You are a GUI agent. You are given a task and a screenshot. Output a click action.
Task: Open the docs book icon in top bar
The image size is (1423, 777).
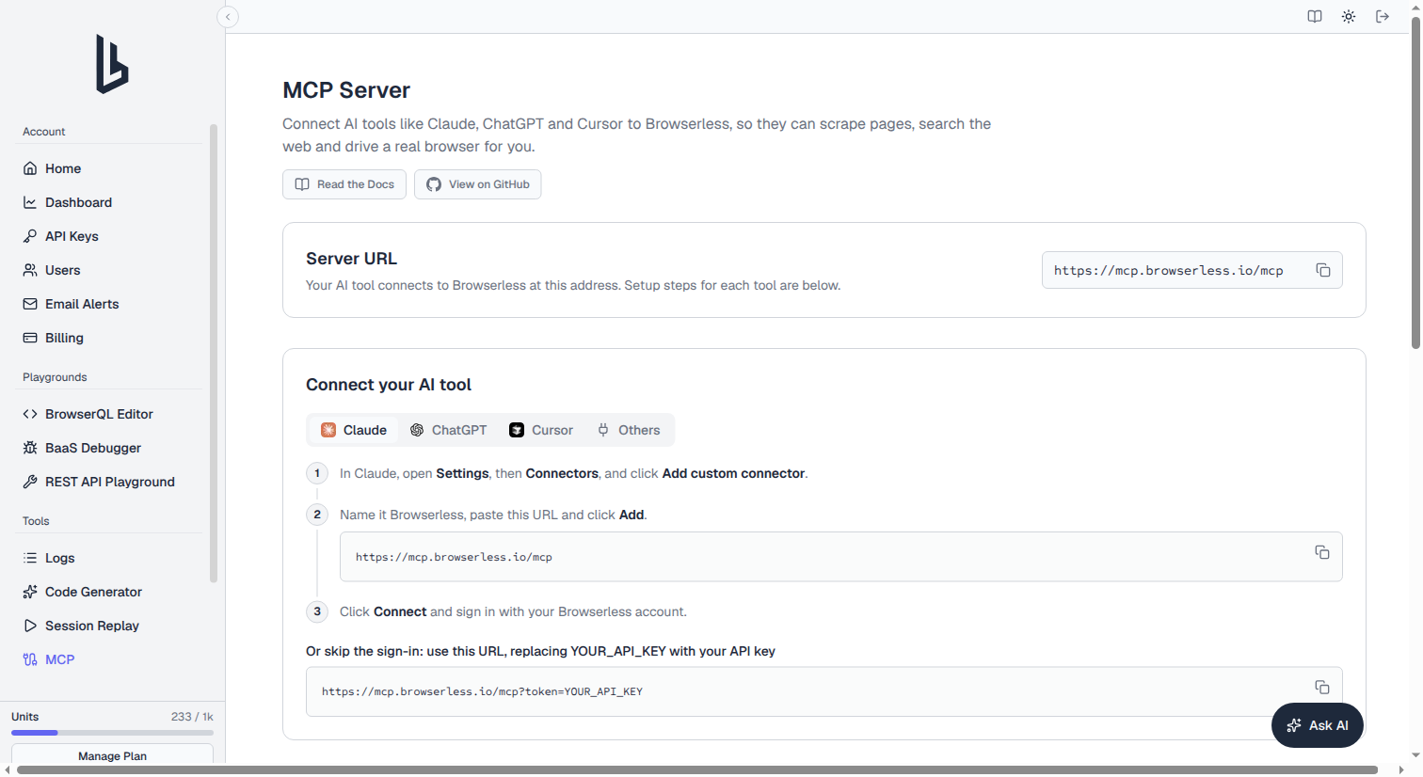click(x=1315, y=17)
